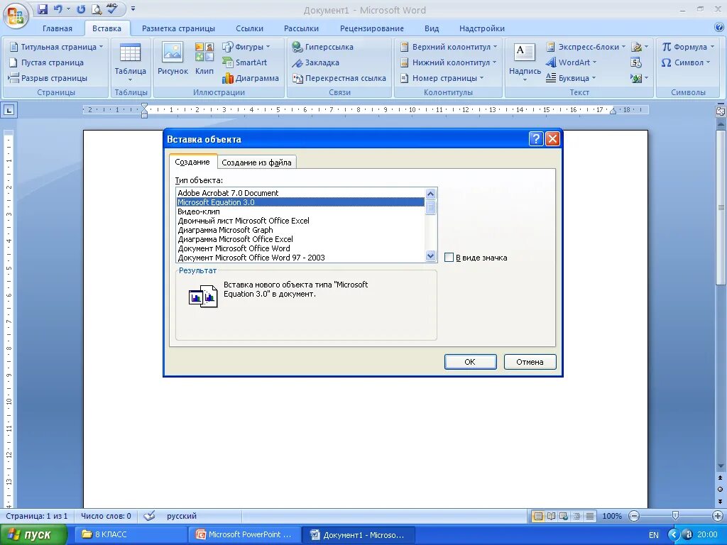Click Отмена to cancel dialog

530,362
